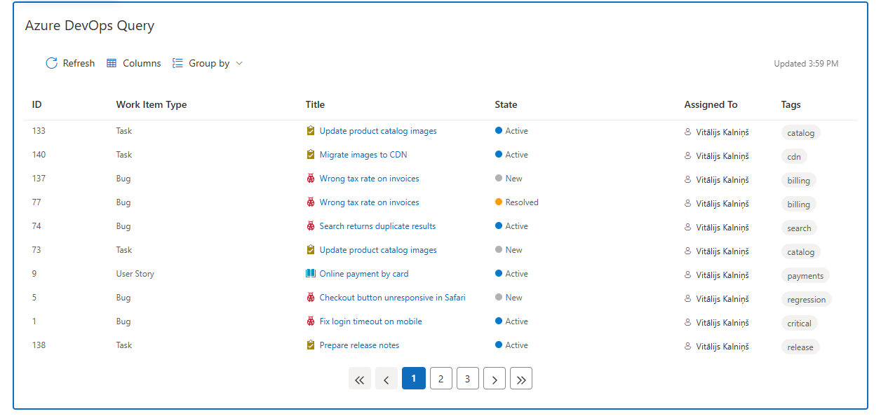Viewport: 881px width, 416px height.
Task: Open Wrong tax rate on invoices in row 77
Action: pyautogui.click(x=370, y=202)
